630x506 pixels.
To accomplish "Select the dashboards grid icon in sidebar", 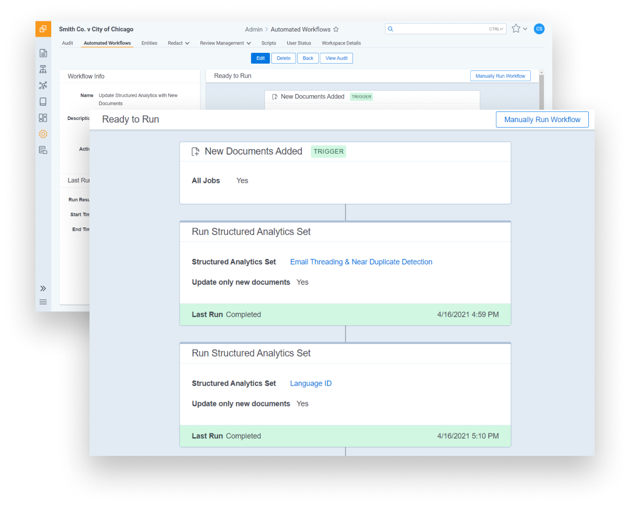I will pyautogui.click(x=43, y=118).
